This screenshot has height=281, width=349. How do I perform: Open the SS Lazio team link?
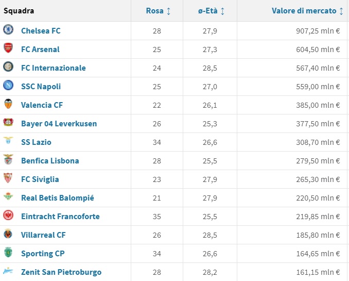point(36,142)
